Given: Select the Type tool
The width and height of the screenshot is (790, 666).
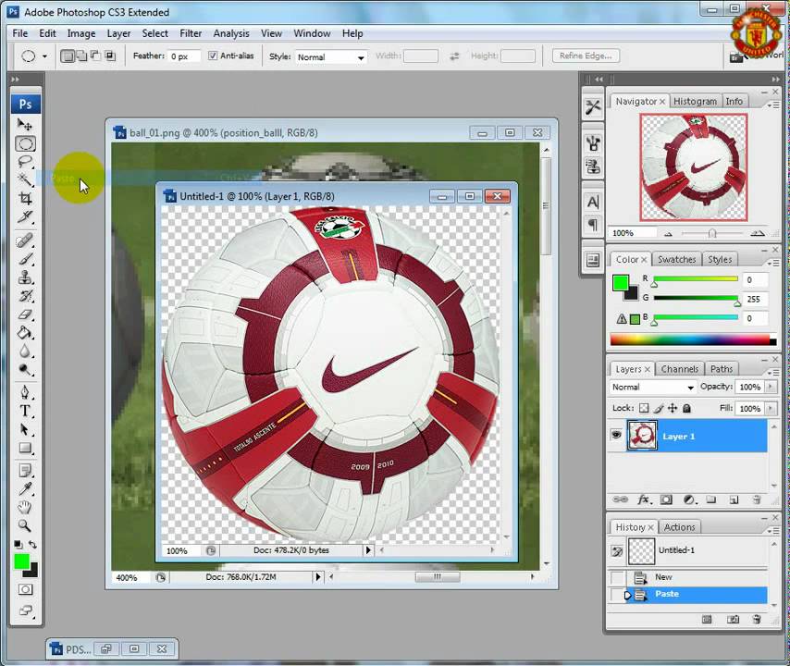Looking at the screenshot, I should tap(25, 412).
